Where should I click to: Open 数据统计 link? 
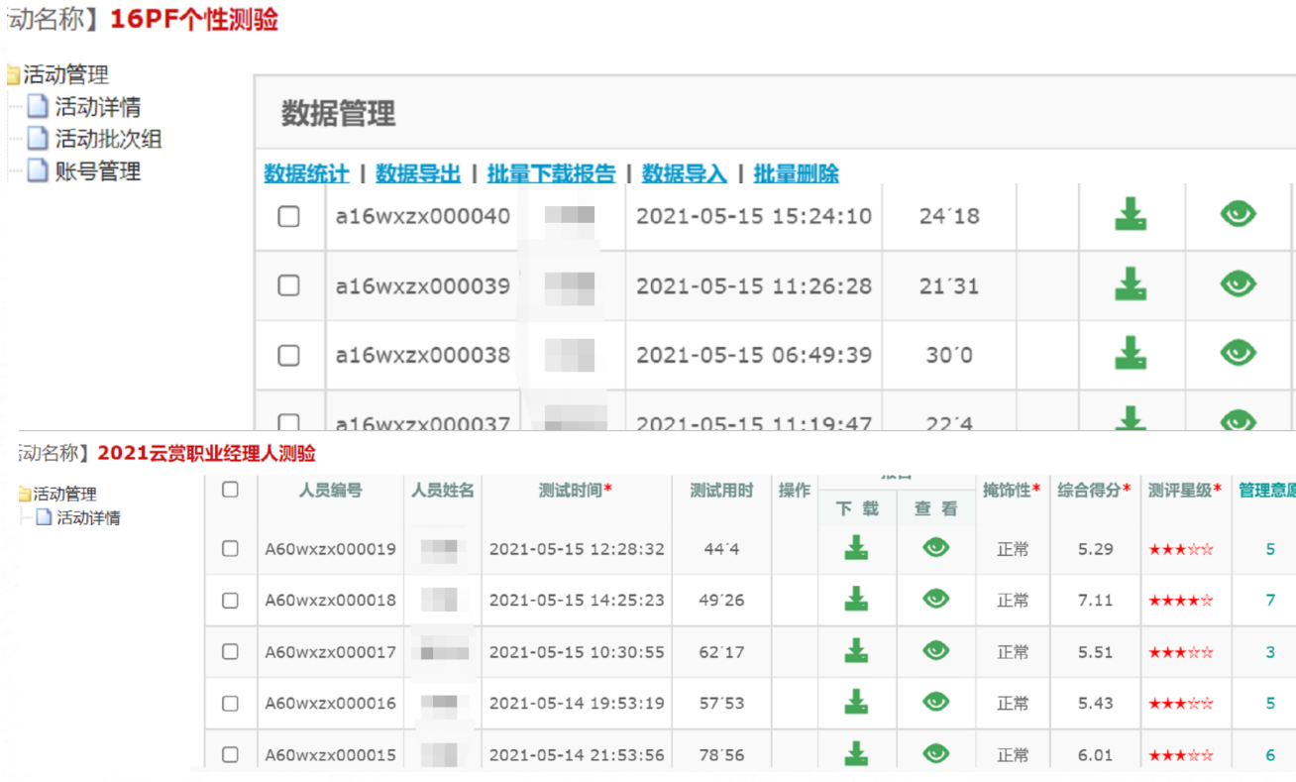[306, 173]
